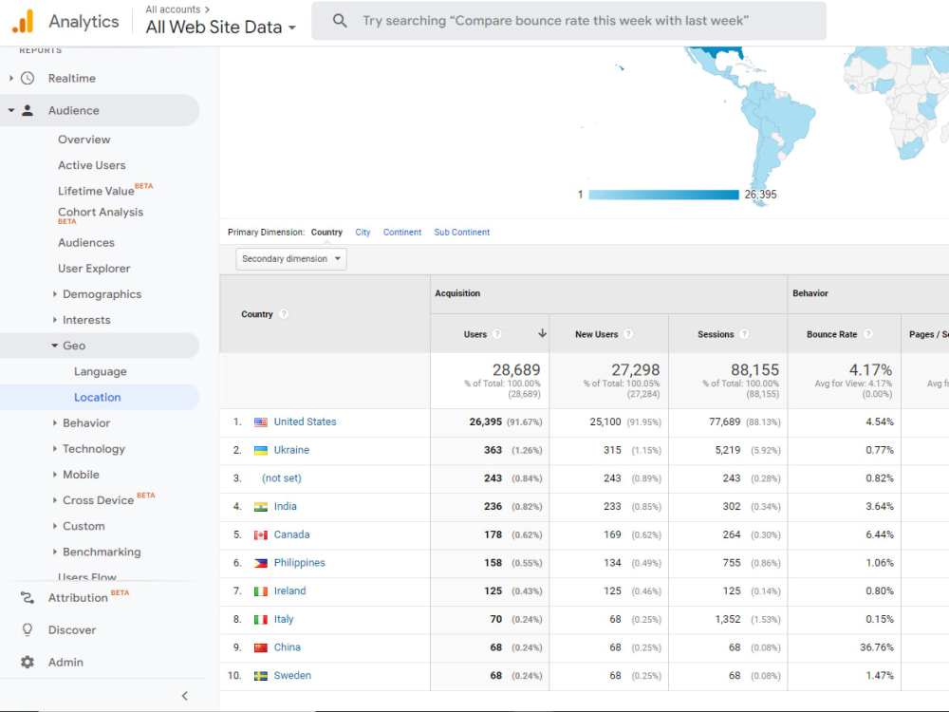Screen dimensions: 949x712
Task: Open the Active Users report
Action: tap(92, 165)
